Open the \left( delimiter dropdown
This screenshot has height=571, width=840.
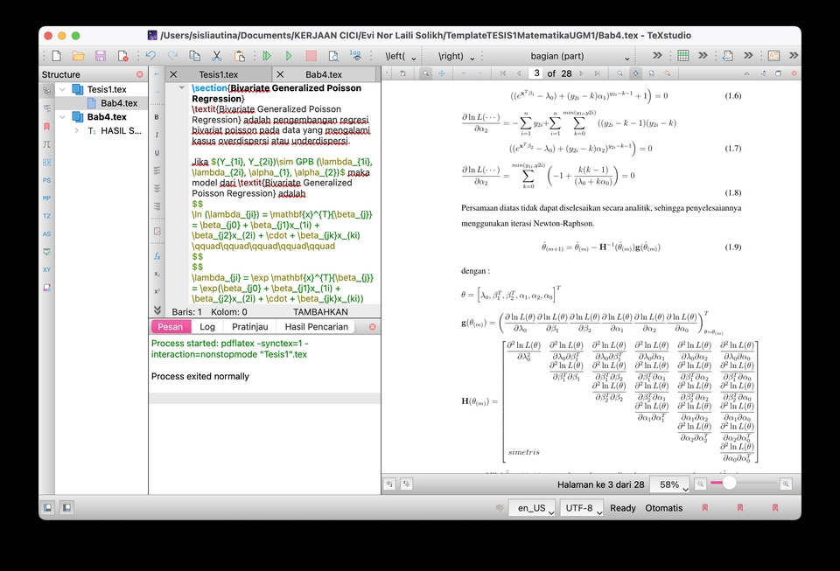tap(401, 56)
